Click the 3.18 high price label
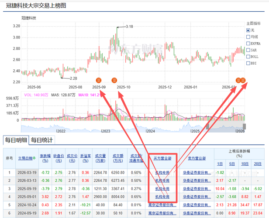 [129, 27]
